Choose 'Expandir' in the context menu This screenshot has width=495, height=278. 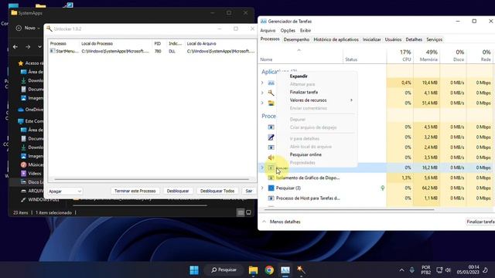(299, 76)
